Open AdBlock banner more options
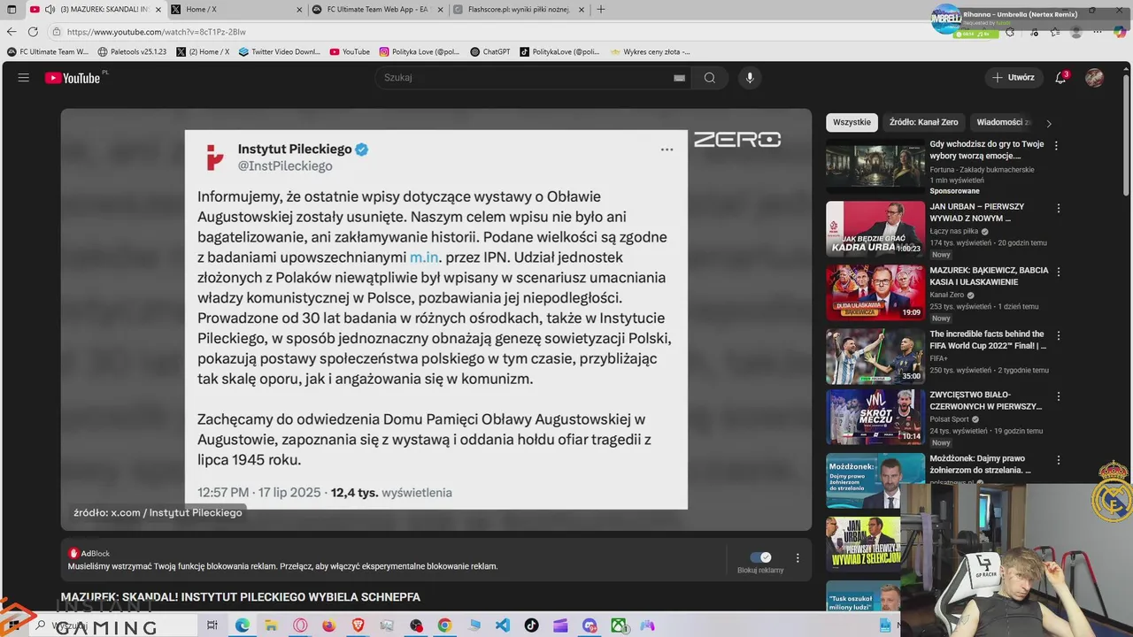This screenshot has height=637, width=1133. point(798,558)
